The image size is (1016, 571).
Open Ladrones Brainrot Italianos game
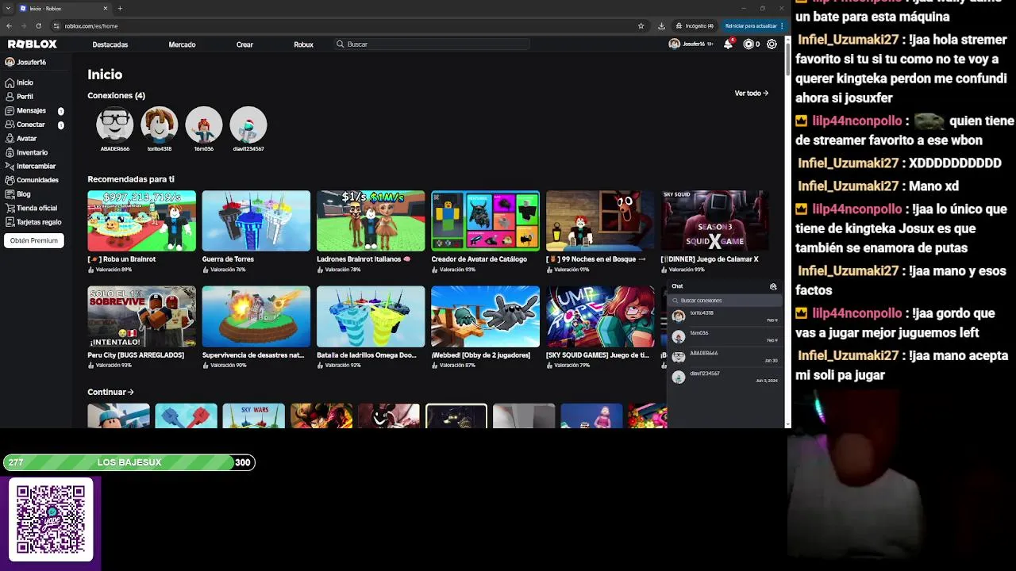tap(371, 220)
